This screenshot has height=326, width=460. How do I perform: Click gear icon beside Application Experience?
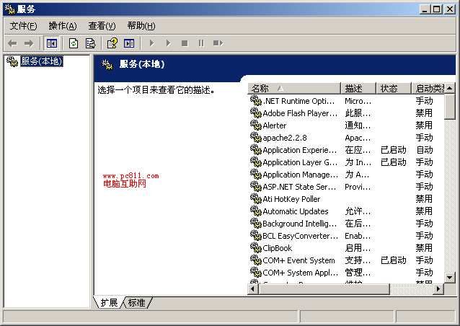point(255,149)
